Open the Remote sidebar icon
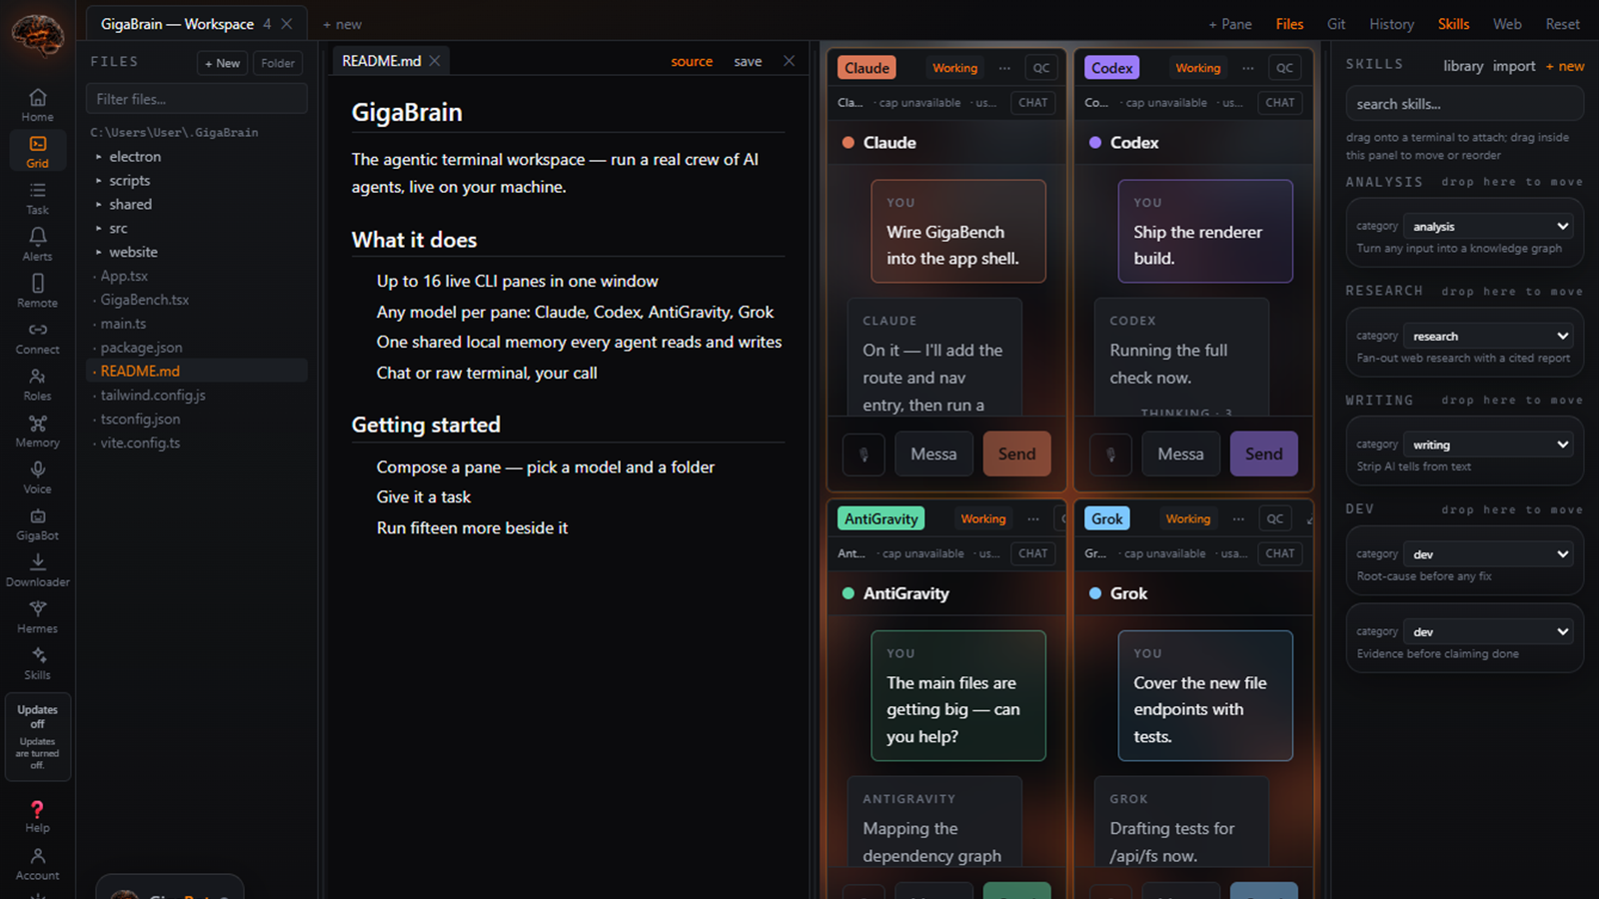Viewport: 1599px width, 899px height. 37,291
